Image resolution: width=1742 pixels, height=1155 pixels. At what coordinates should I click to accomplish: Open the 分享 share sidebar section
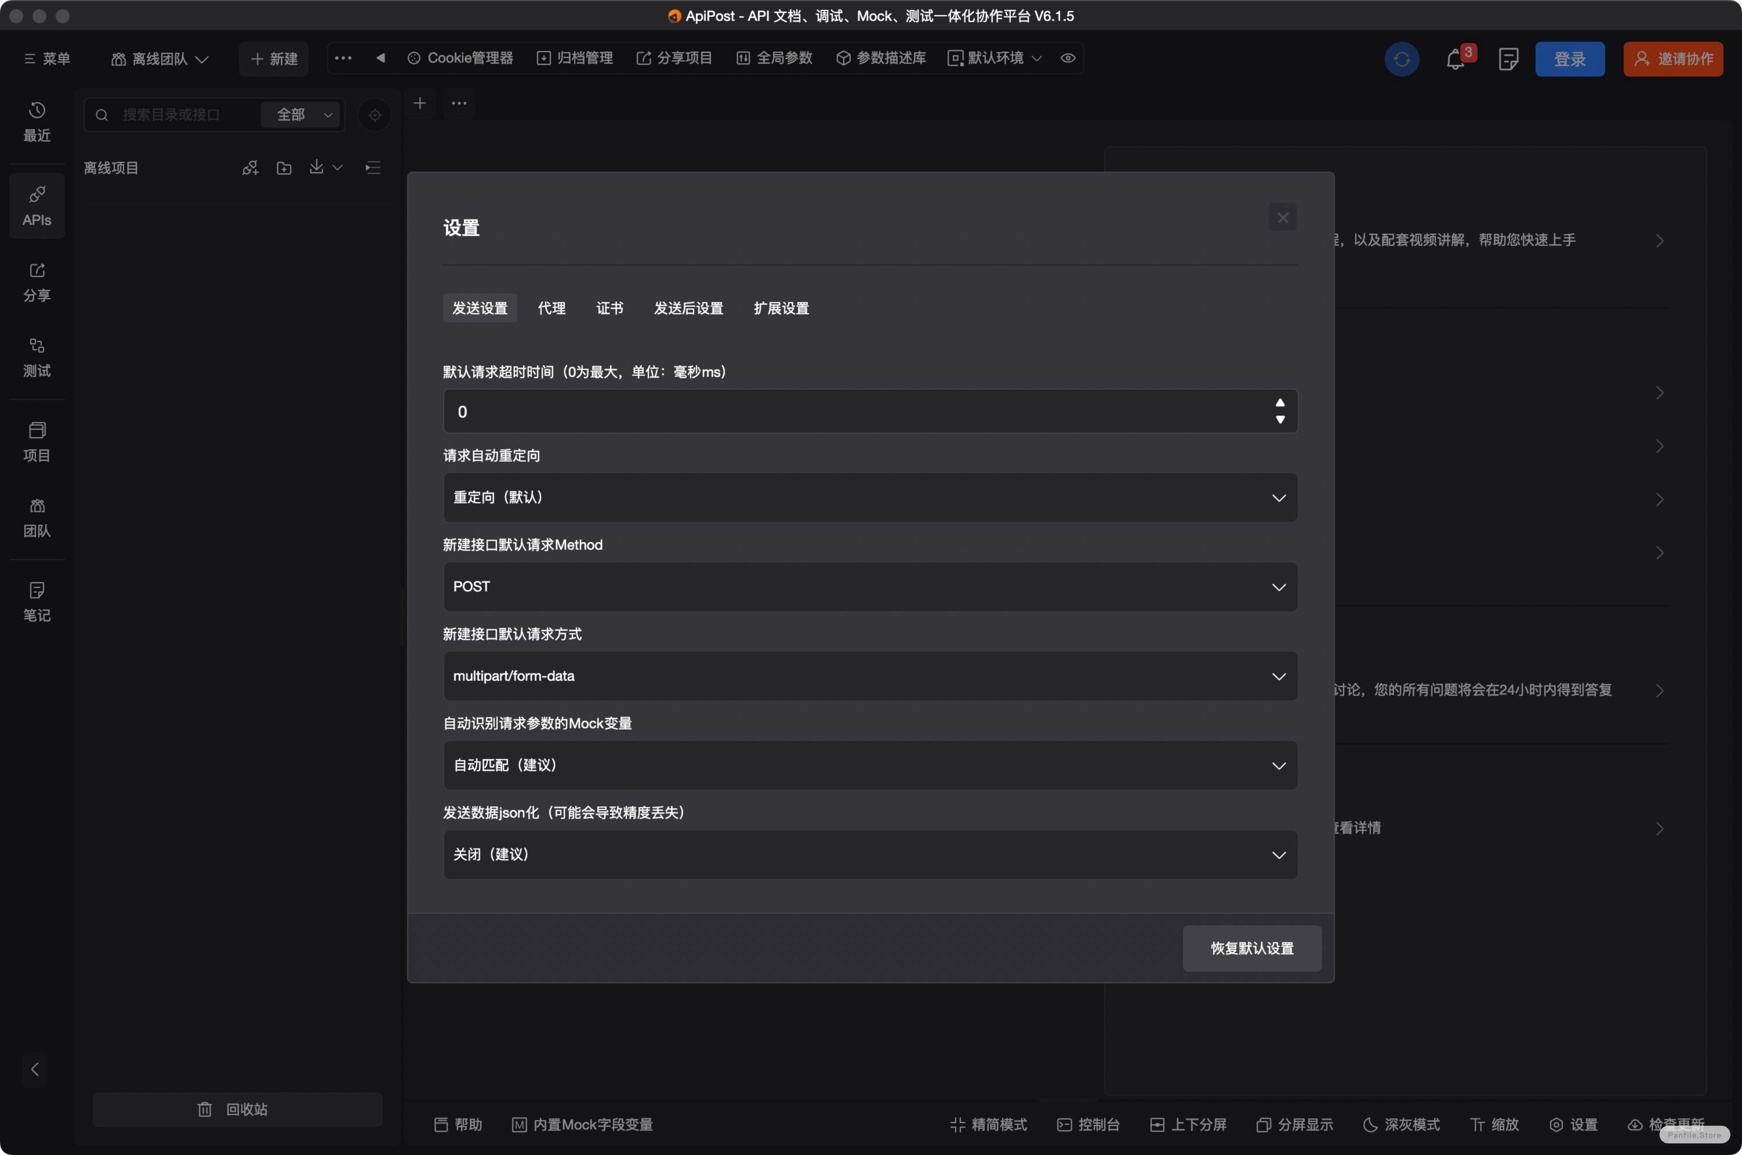click(37, 282)
